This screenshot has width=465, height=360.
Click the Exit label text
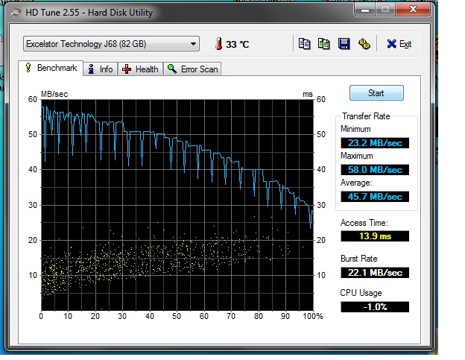coord(405,44)
